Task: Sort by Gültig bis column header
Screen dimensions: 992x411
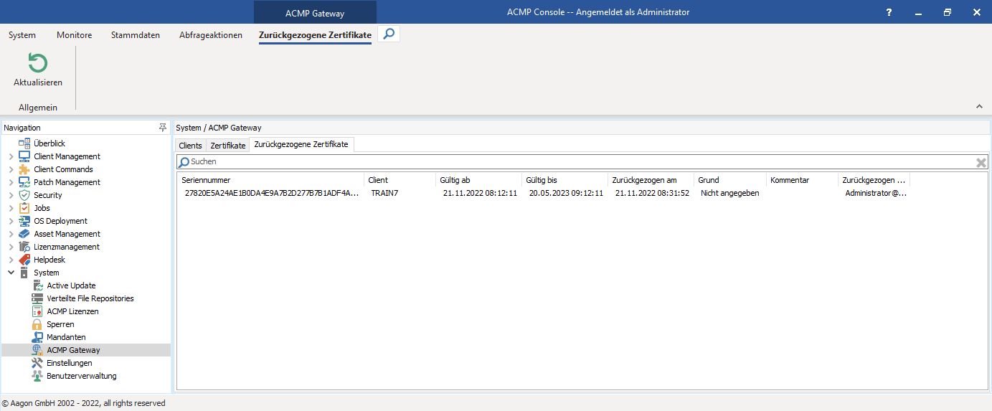Action: pyautogui.click(x=565, y=180)
